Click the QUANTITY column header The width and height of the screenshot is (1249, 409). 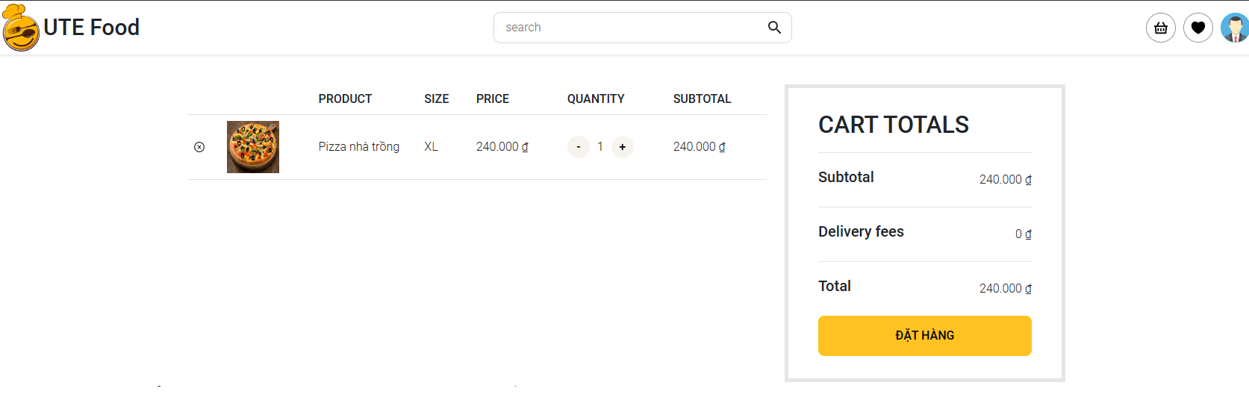coord(596,99)
